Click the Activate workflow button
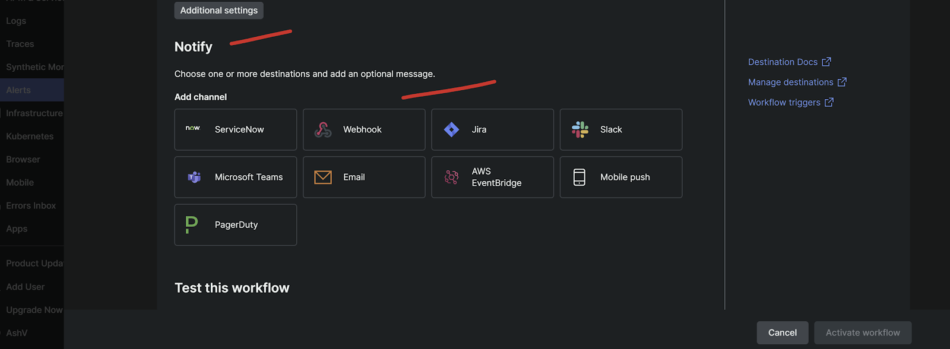Screen dimensions: 950x349 click(x=862, y=332)
